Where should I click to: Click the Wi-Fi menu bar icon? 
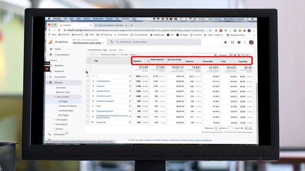[190, 19]
